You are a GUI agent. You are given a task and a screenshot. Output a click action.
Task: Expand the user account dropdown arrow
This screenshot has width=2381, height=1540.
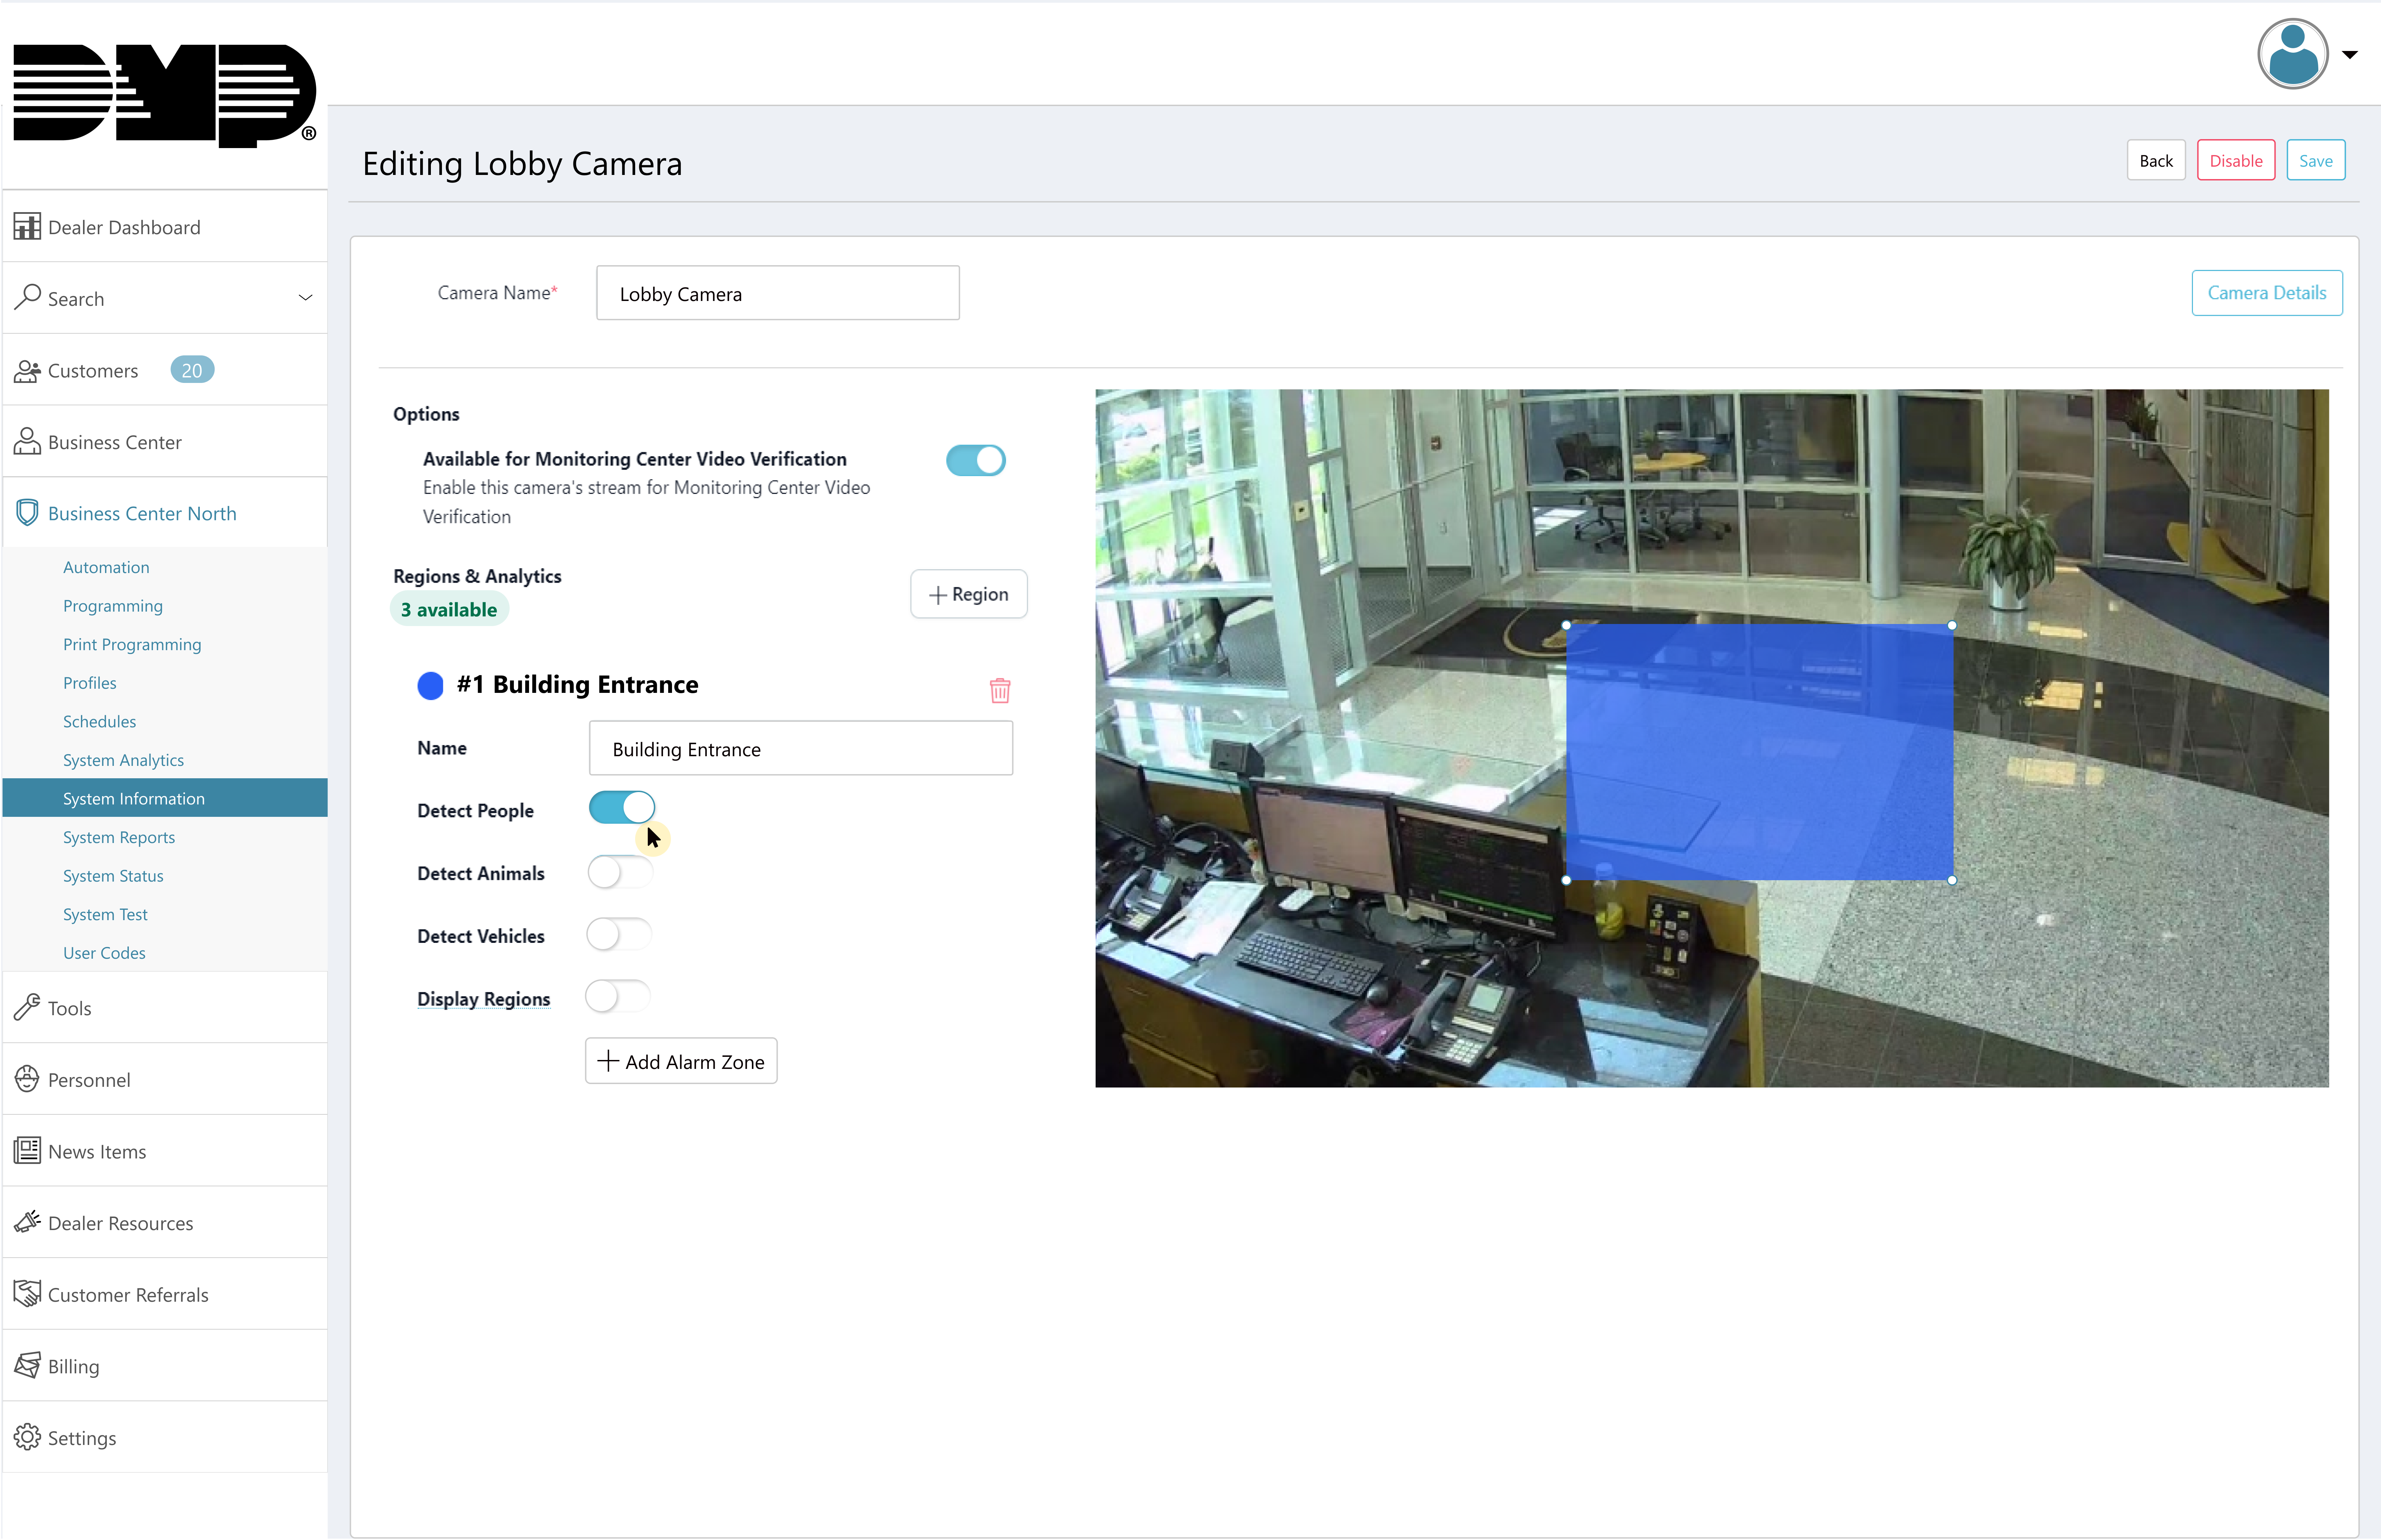(2350, 55)
